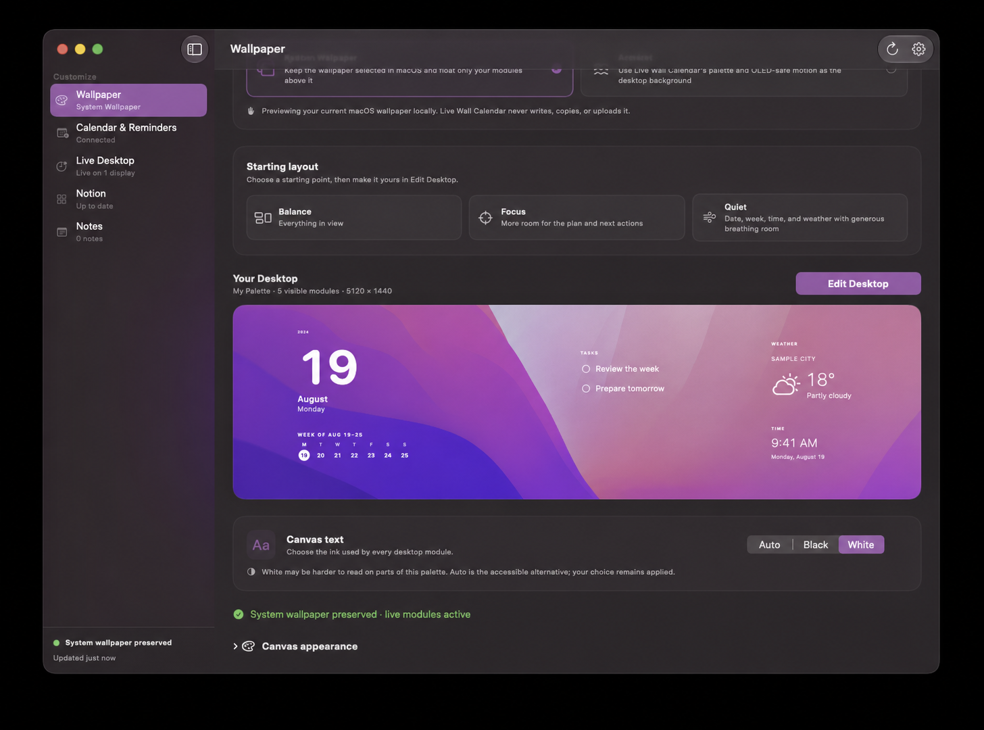Click 'Updated just now' text
Image resolution: width=984 pixels, height=730 pixels.
click(84, 658)
